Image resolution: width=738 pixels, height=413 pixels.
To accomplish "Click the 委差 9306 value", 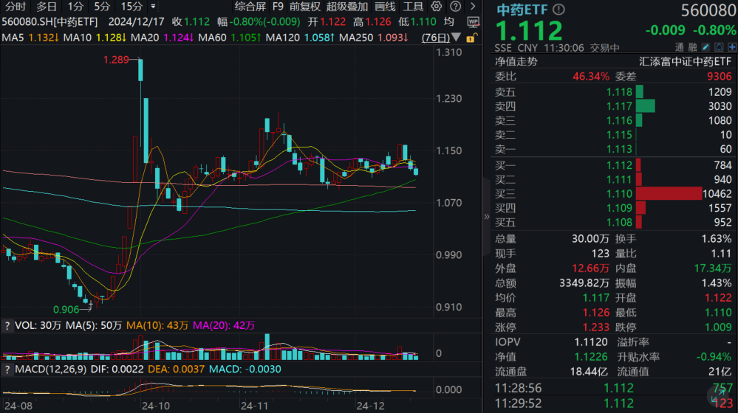I will (x=720, y=77).
